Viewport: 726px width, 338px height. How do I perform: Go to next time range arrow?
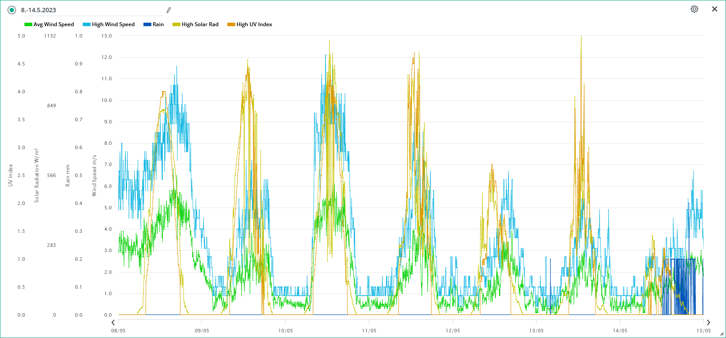coord(709,323)
